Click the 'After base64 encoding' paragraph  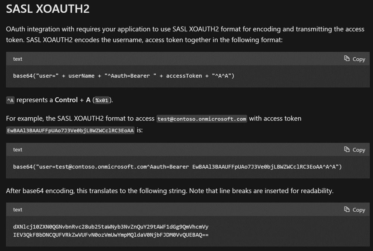point(170,191)
